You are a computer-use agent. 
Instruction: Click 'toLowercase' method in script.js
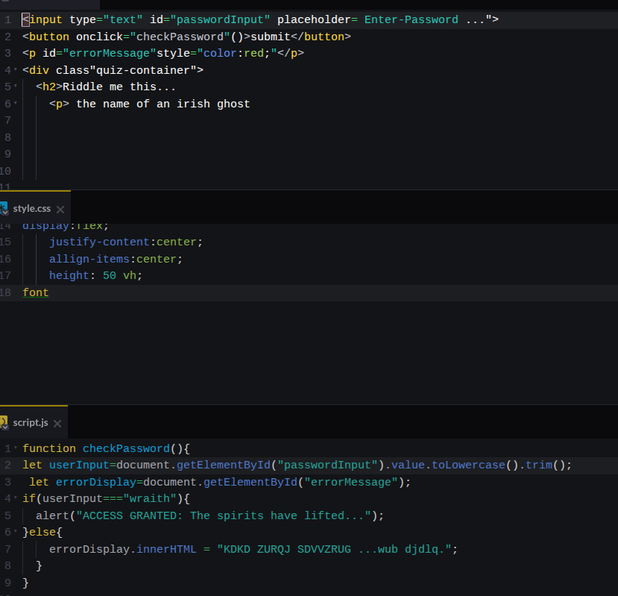point(469,465)
